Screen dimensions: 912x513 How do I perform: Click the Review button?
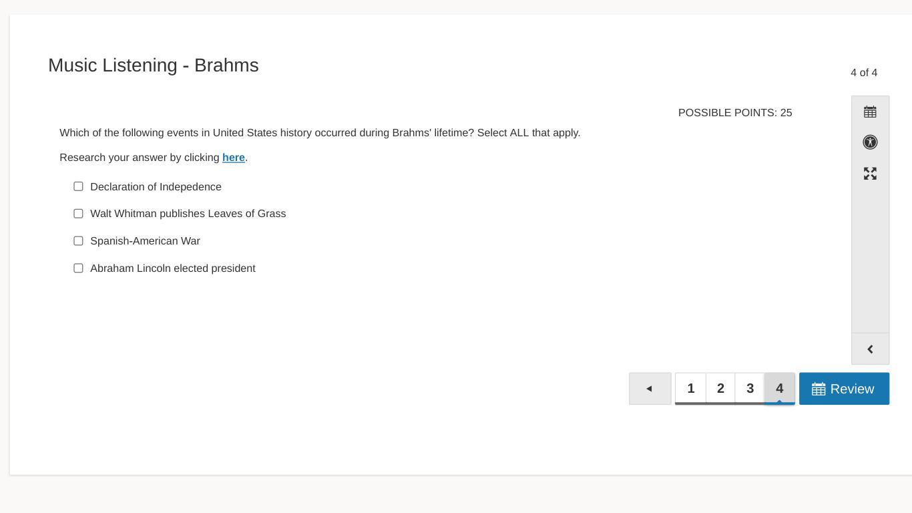tap(844, 389)
